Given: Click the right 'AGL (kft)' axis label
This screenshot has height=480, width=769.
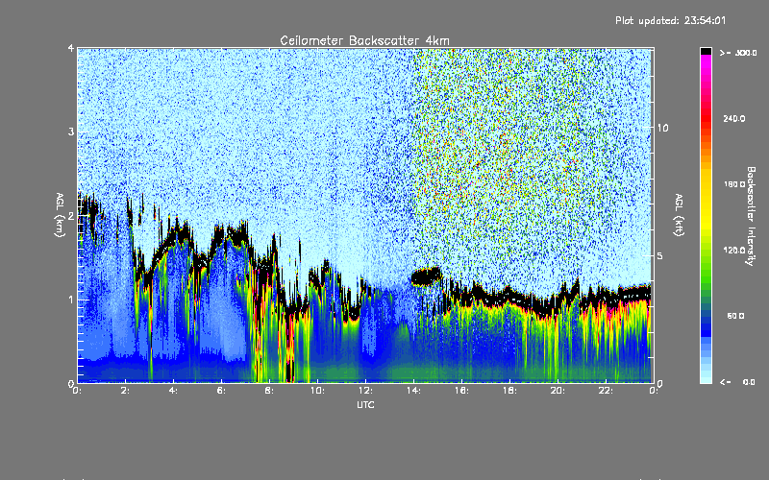Looking at the screenshot, I should click(x=680, y=215).
